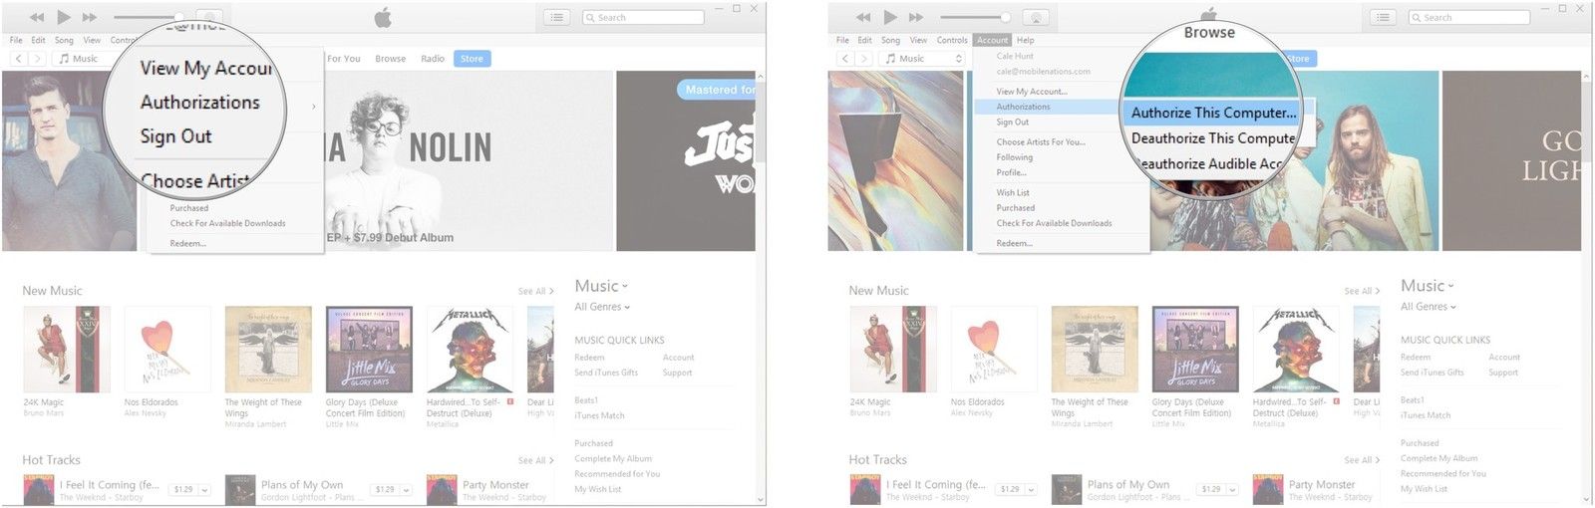The width and height of the screenshot is (1595, 508).
Task: Click the price dropdown arrow beside I Feel It Coming, left window
Action: click(204, 490)
